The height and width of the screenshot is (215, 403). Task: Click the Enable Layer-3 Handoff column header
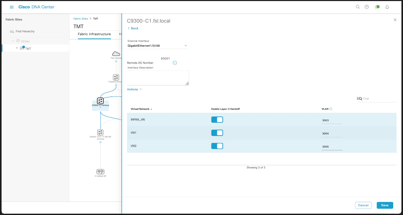click(225, 109)
